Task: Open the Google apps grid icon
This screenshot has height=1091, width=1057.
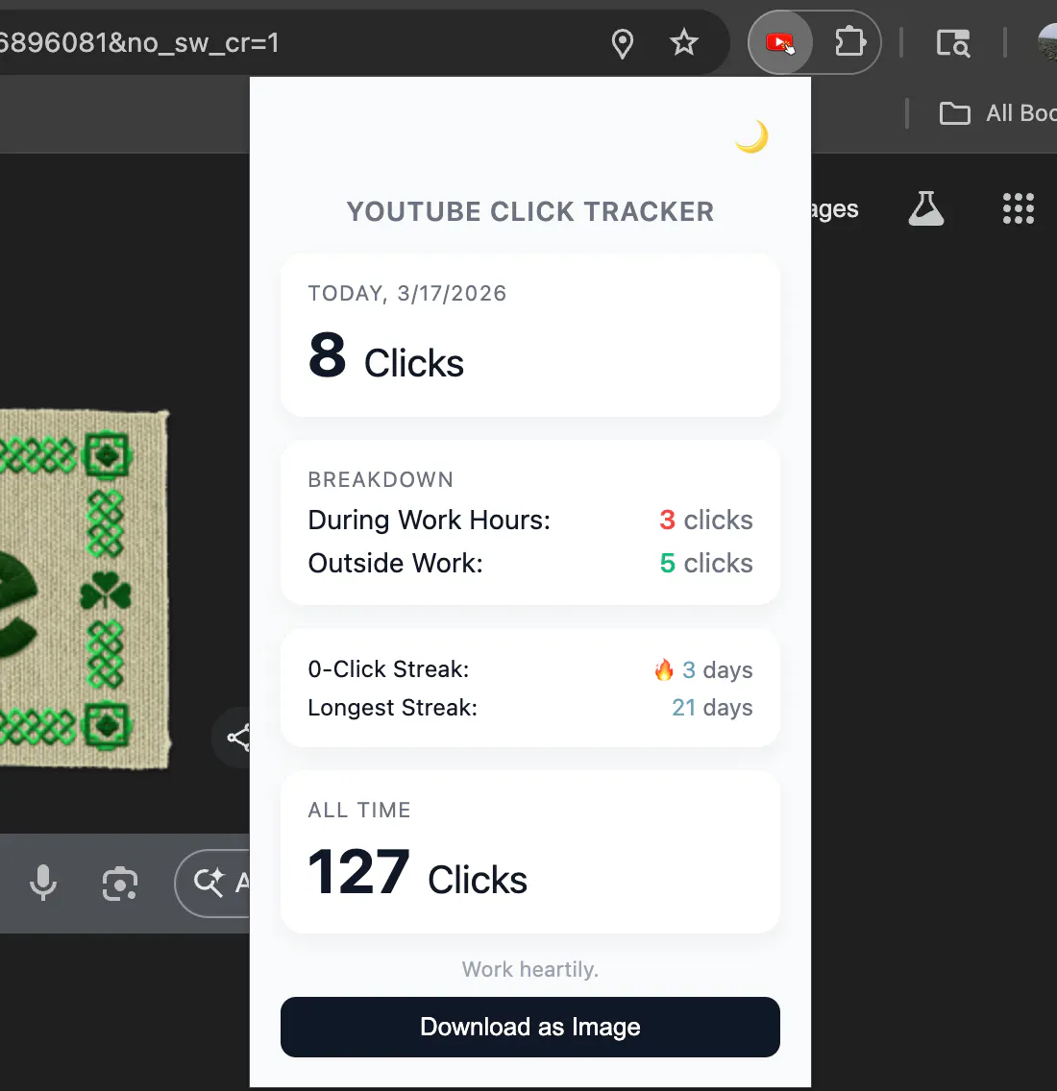Action: coord(1018,208)
